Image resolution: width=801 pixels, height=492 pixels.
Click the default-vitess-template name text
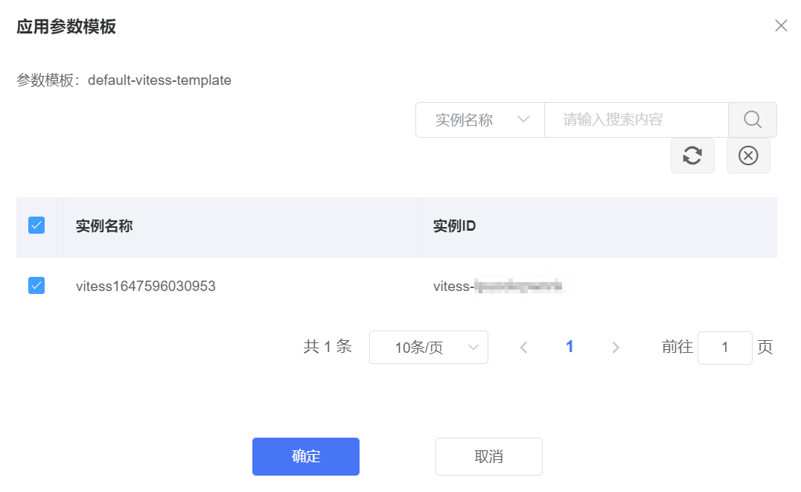pos(159,80)
